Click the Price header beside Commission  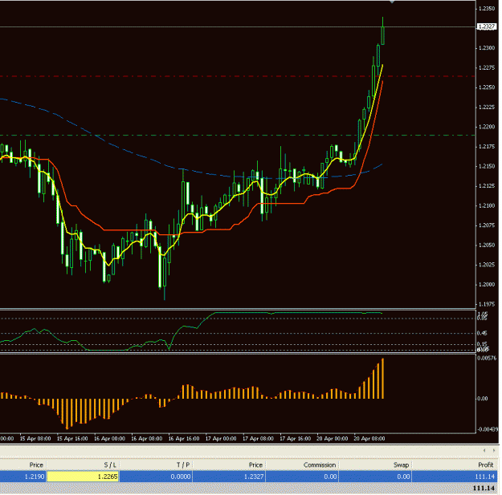tap(255, 465)
